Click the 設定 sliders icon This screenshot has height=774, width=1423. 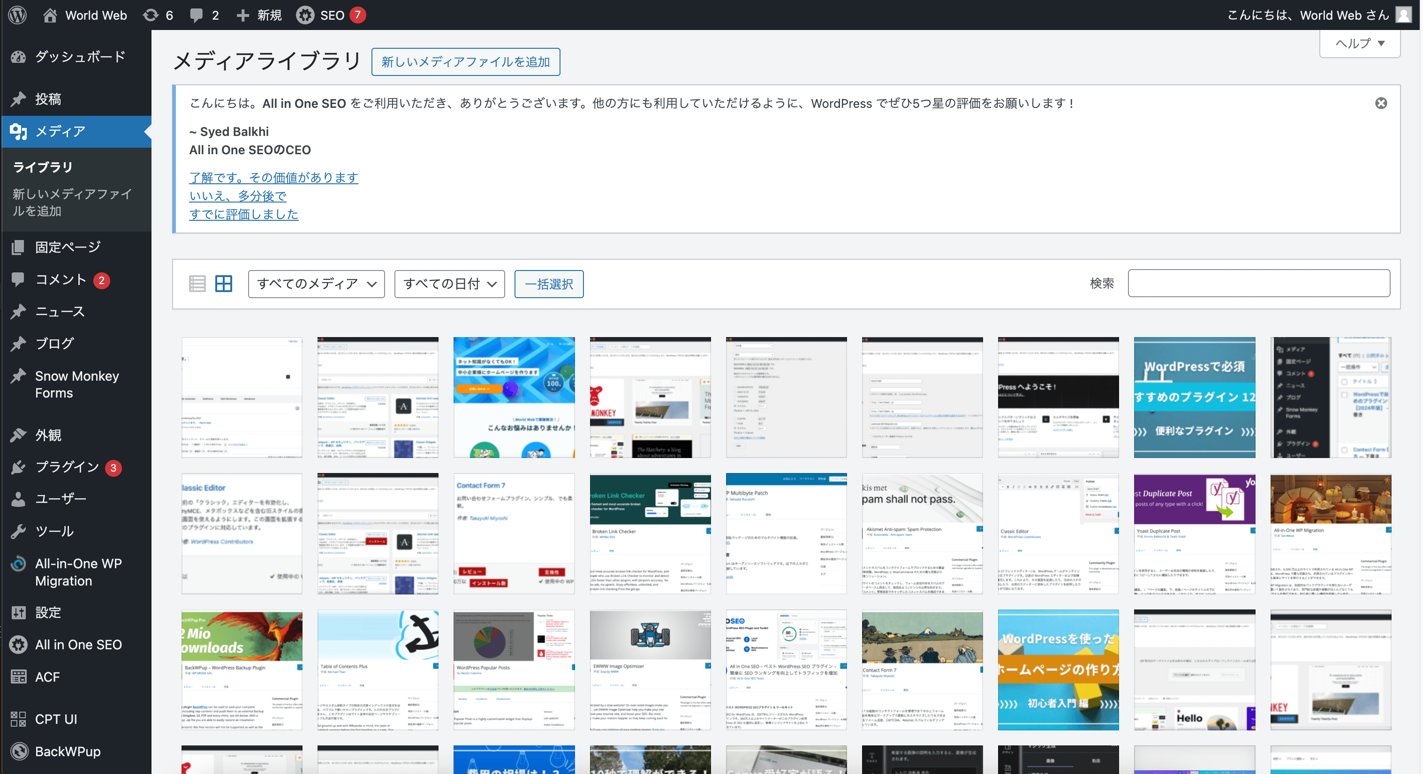pyautogui.click(x=18, y=612)
